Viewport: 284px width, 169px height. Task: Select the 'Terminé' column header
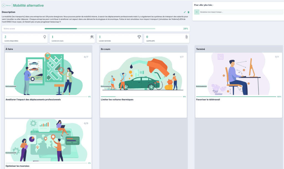tap(201, 49)
